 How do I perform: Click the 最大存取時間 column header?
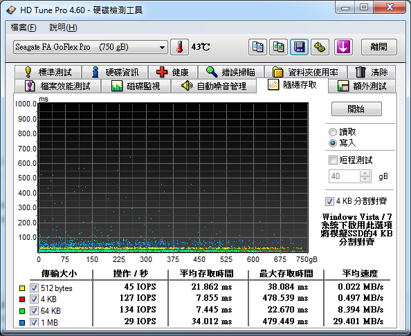pyautogui.click(x=286, y=274)
